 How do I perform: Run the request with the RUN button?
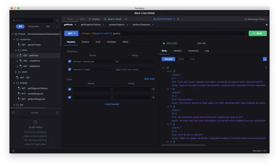click(x=258, y=34)
